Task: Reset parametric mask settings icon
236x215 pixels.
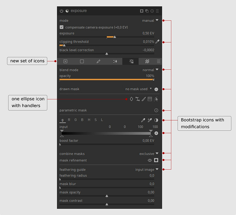Action: click(156, 110)
